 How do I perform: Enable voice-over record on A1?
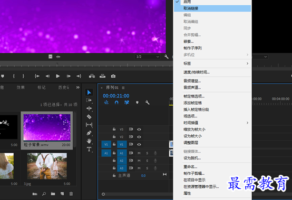(x=155, y=153)
